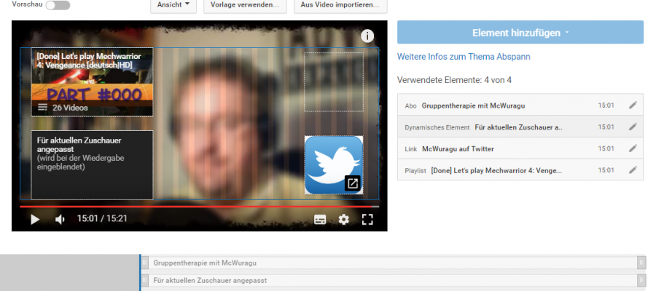Select the Abo Gruppentherapie mit McWuragu row
Viewport: 656px width, 291px height.
tap(520, 105)
